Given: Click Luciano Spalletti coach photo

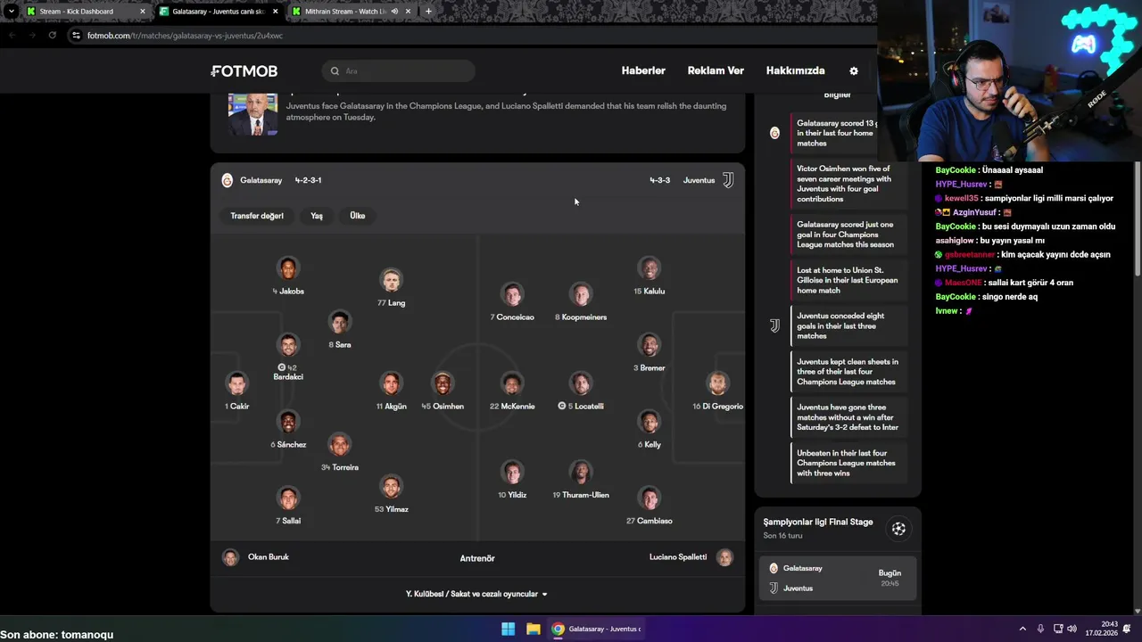Looking at the screenshot, I should pos(724,557).
